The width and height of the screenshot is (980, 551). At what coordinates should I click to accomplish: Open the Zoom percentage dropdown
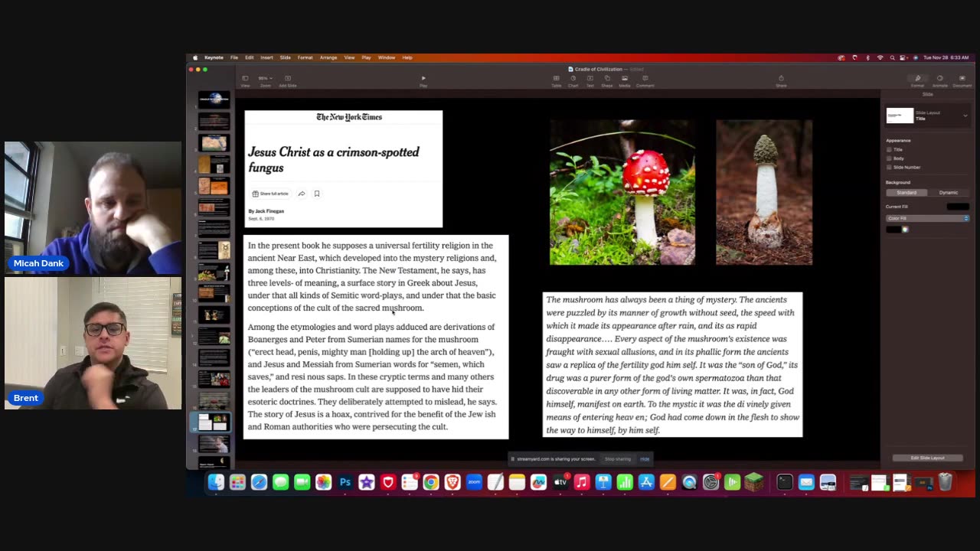click(266, 78)
